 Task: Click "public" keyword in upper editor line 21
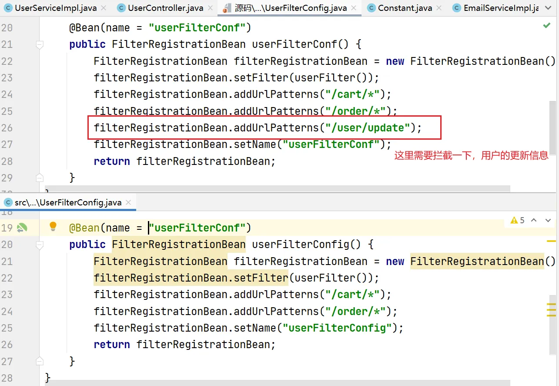[87, 44]
